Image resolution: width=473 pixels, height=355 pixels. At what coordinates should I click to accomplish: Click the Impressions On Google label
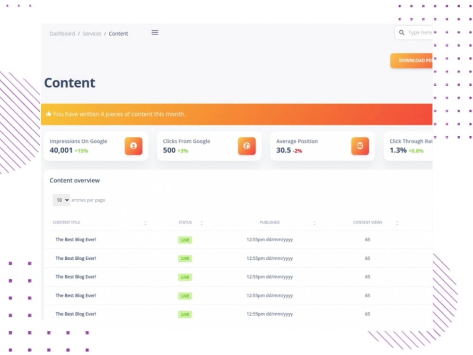pyautogui.click(x=79, y=141)
